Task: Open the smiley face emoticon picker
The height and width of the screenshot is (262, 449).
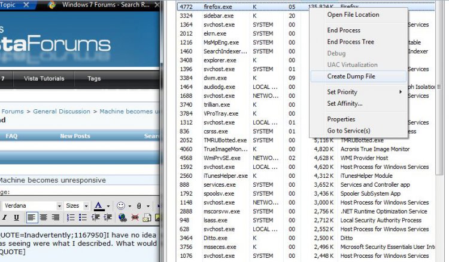Action: [x=121, y=205]
